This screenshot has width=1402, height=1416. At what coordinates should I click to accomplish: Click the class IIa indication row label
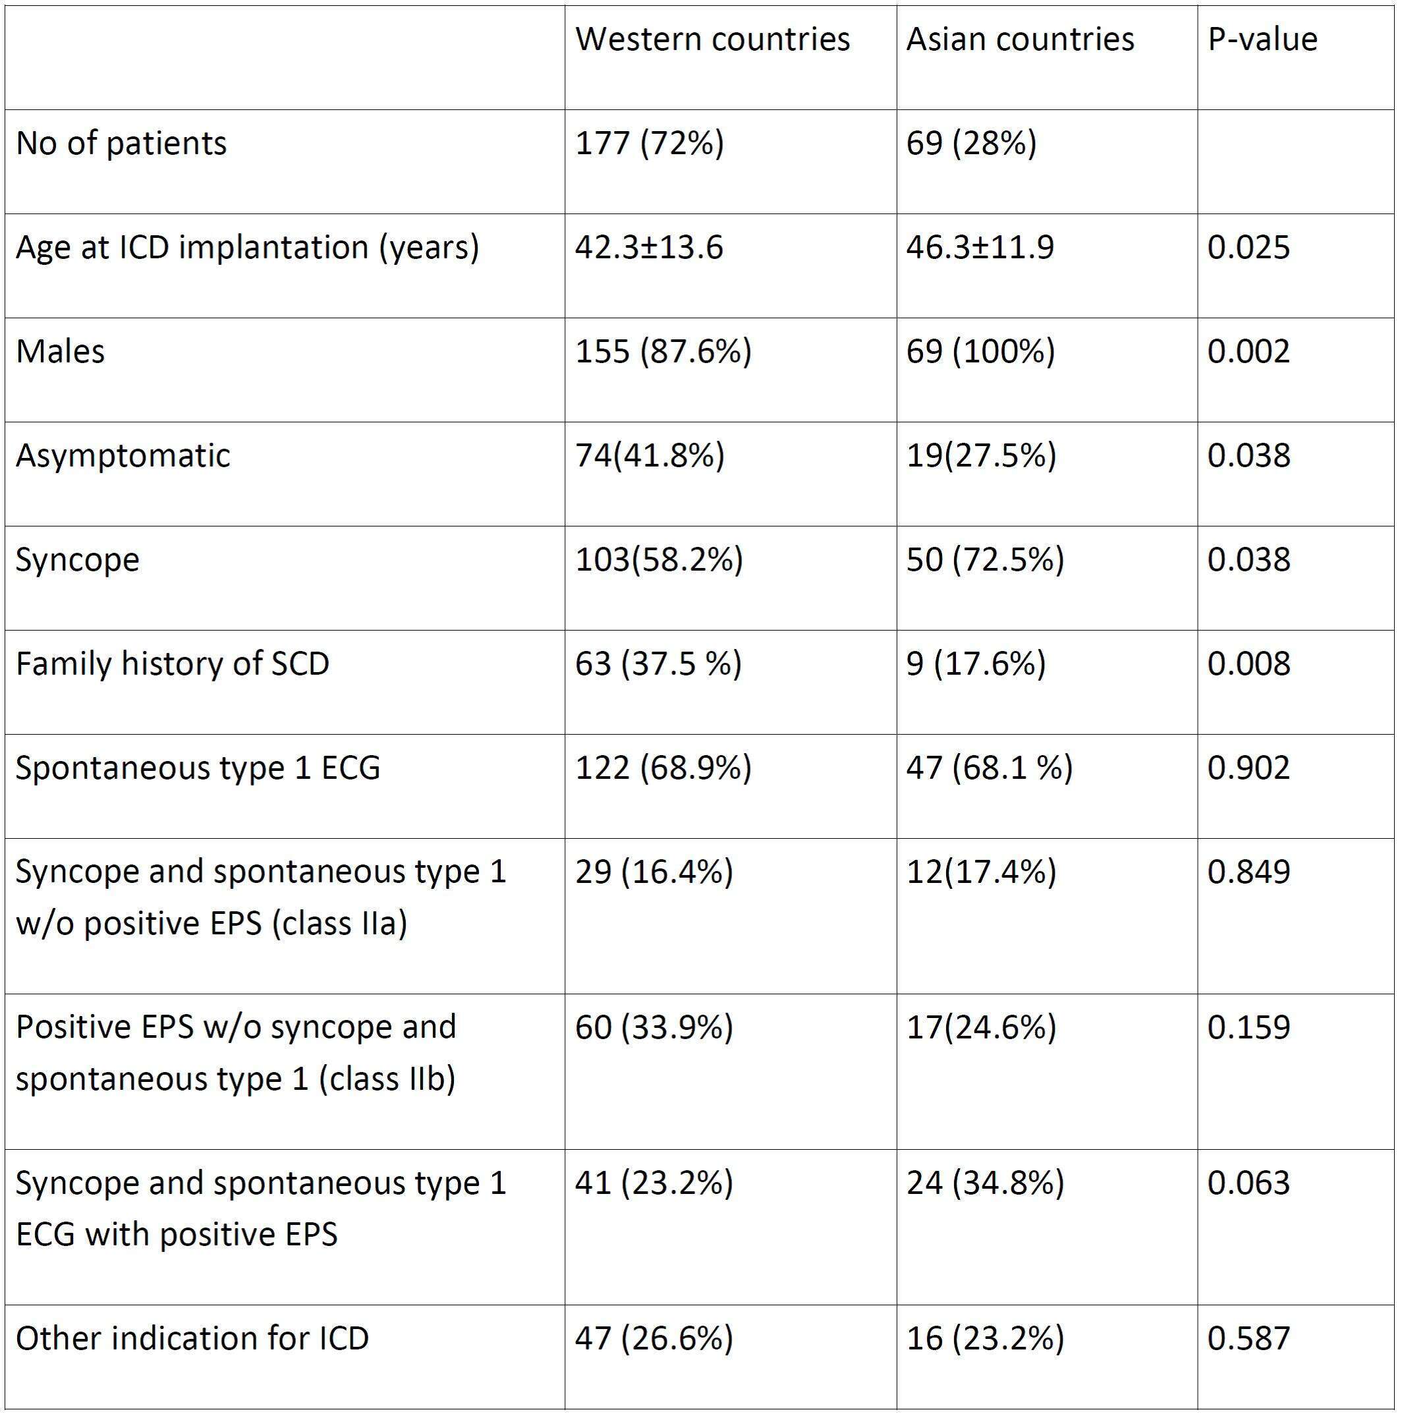tap(261, 897)
